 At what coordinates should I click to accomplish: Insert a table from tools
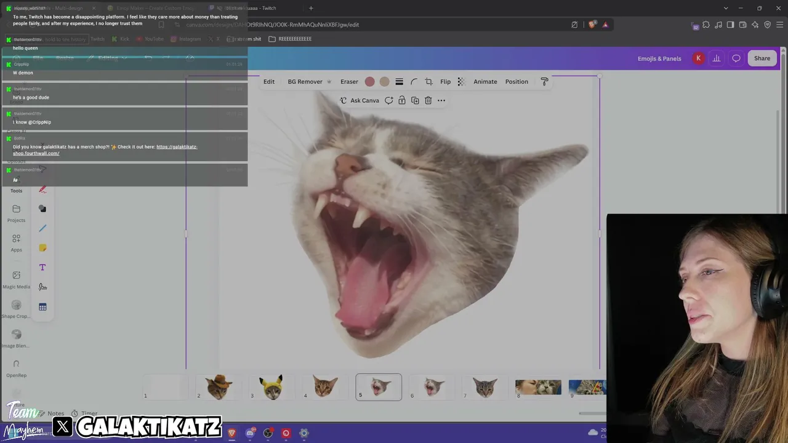42,306
